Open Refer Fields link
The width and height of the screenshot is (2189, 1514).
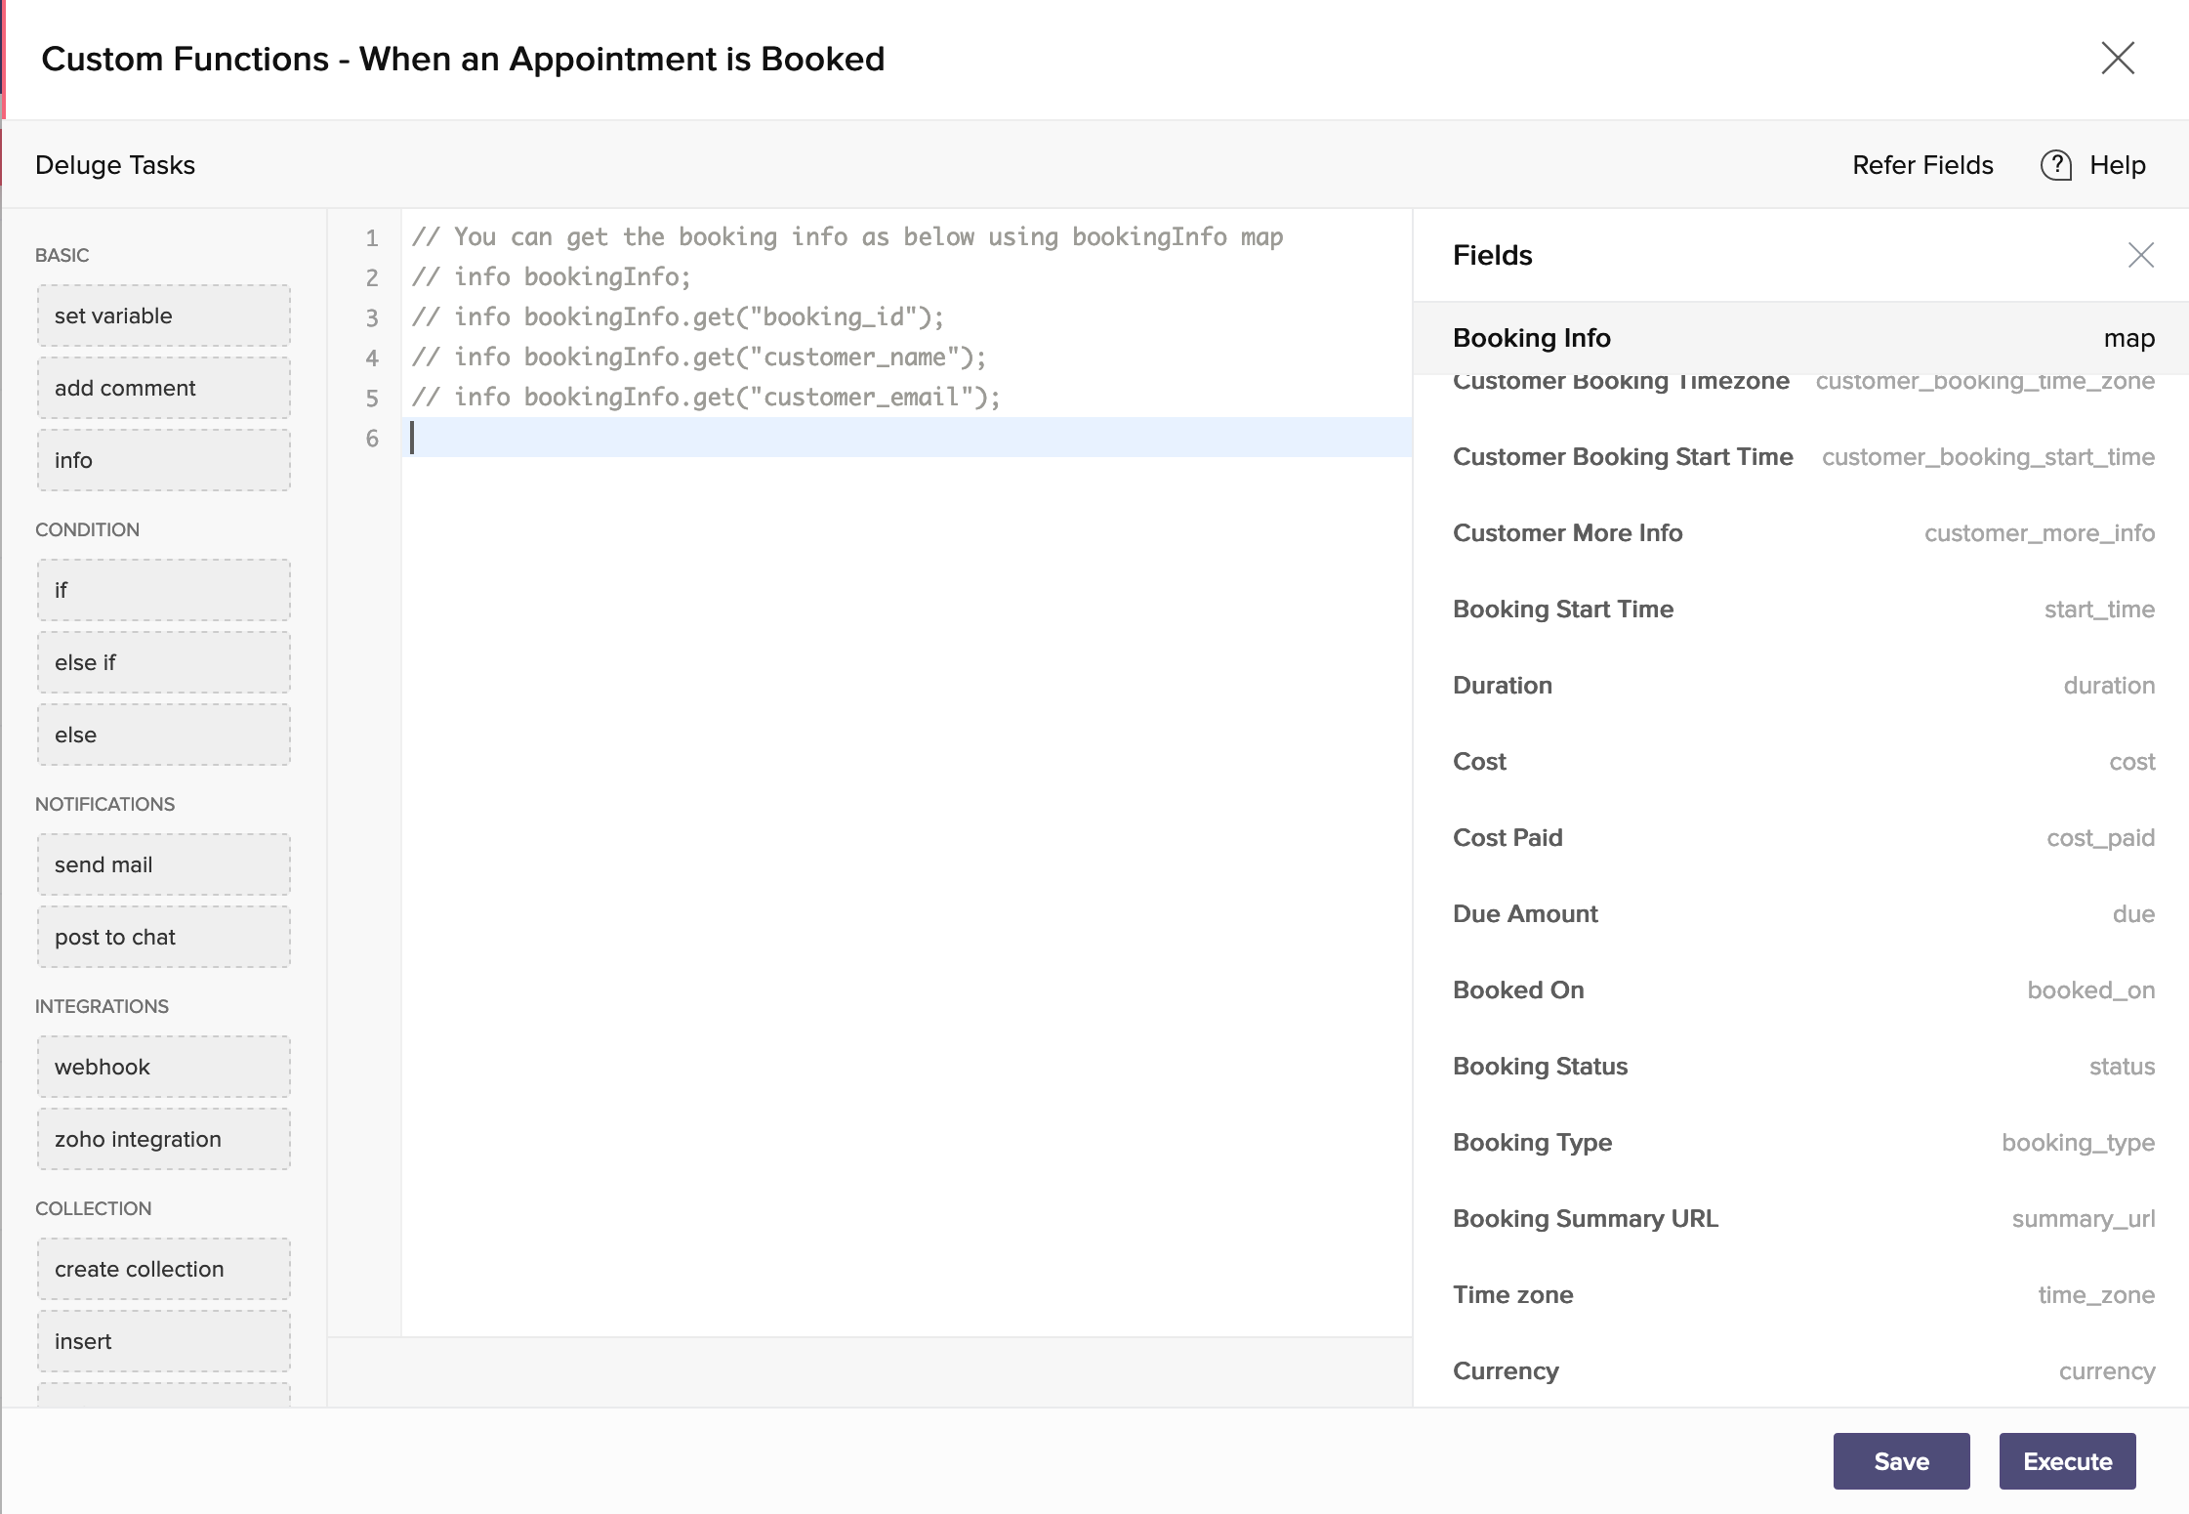click(x=1921, y=165)
